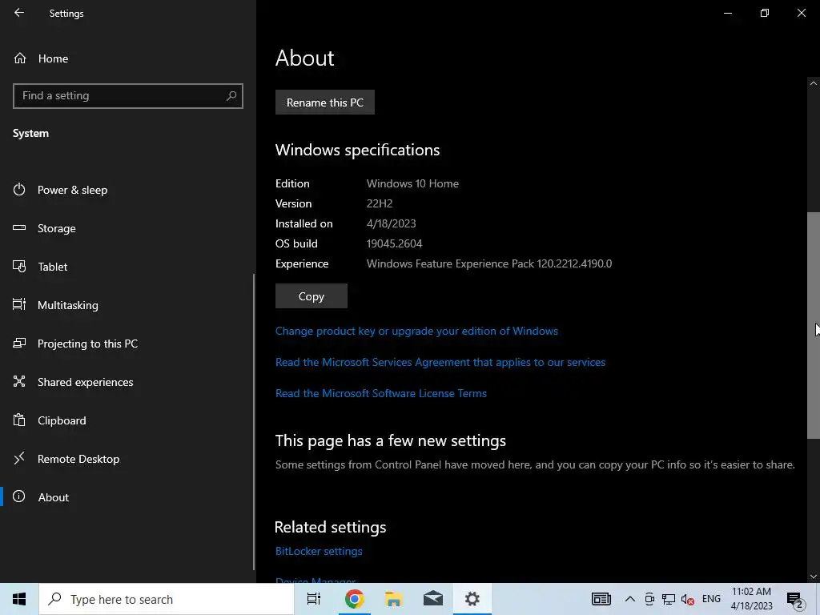820x615 pixels.
Task: Click the Settings gear on the taskbar
Action: [x=472, y=599]
